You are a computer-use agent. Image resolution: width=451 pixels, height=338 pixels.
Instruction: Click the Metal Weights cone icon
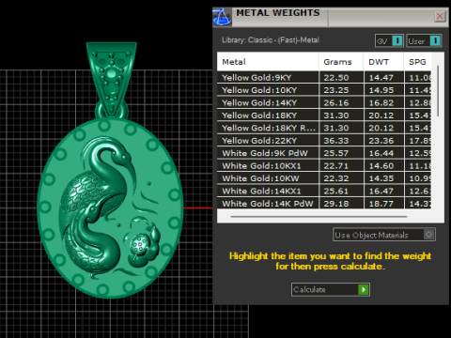click(x=222, y=17)
